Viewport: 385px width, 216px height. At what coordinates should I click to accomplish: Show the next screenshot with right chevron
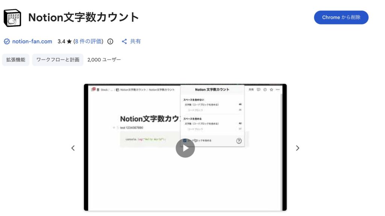[x=297, y=148]
